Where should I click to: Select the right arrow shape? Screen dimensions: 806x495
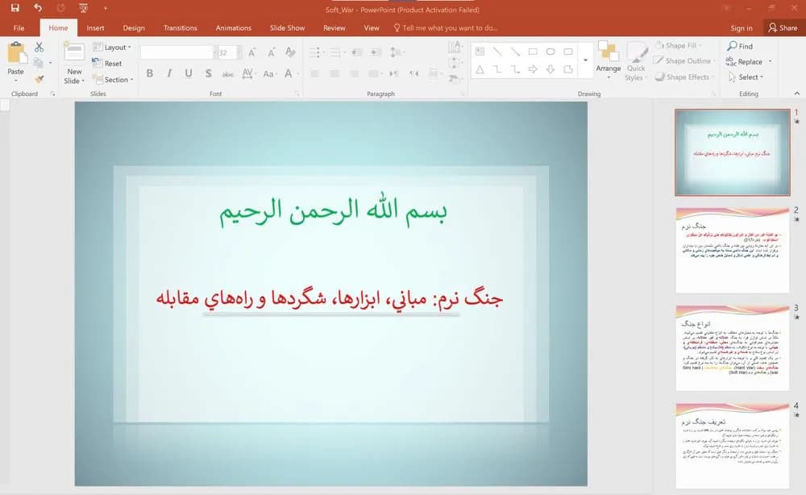[533, 69]
